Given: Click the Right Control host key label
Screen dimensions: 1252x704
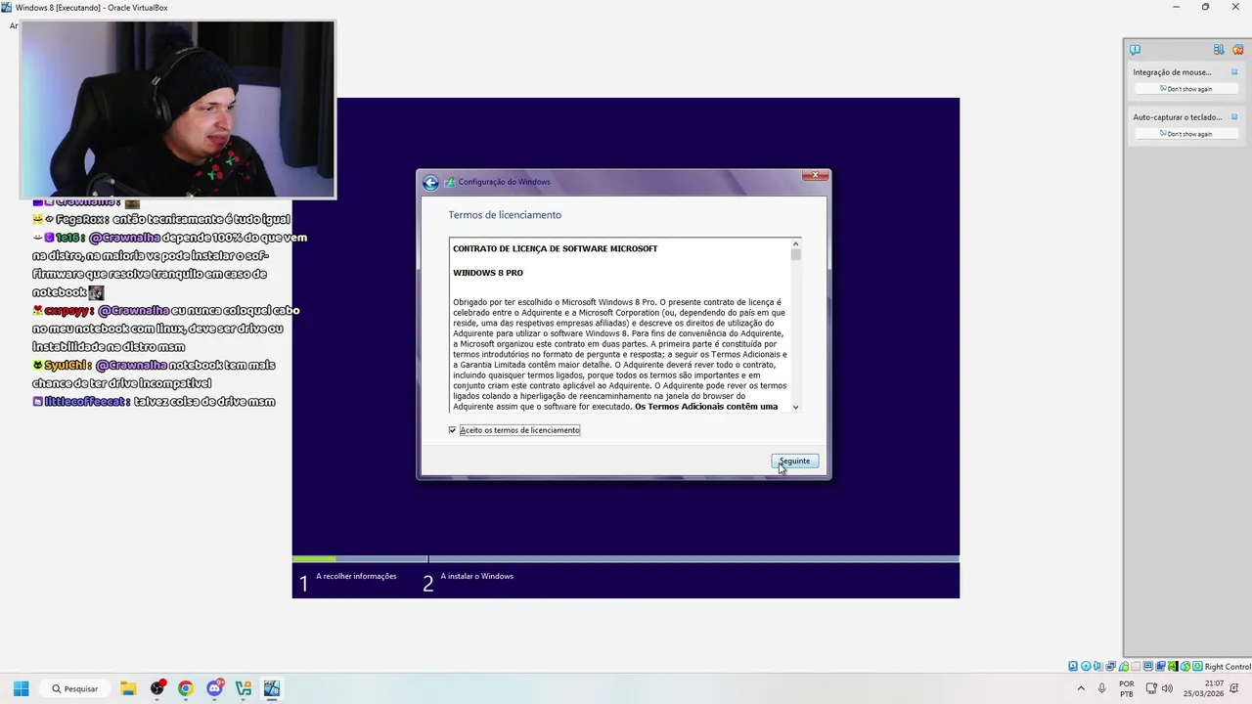Looking at the screenshot, I should pyautogui.click(x=1228, y=667).
